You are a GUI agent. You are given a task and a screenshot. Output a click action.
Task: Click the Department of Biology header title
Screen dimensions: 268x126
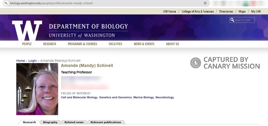click(x=88, y=27)
